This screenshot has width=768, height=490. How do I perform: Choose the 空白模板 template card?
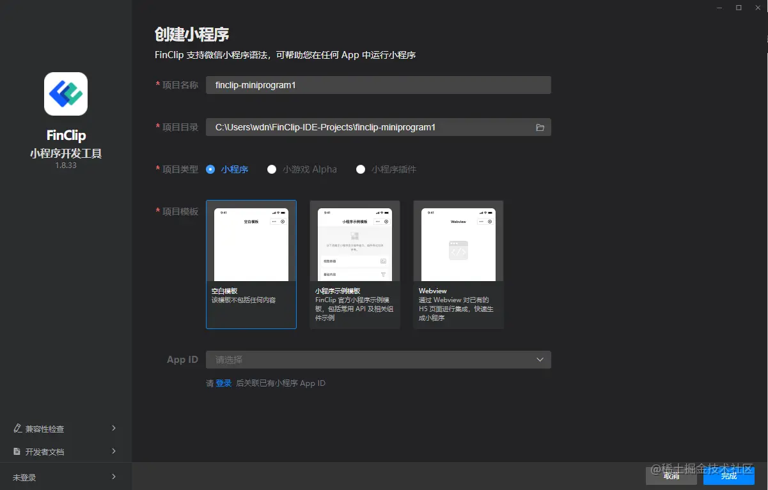click(x=251, y=264)
